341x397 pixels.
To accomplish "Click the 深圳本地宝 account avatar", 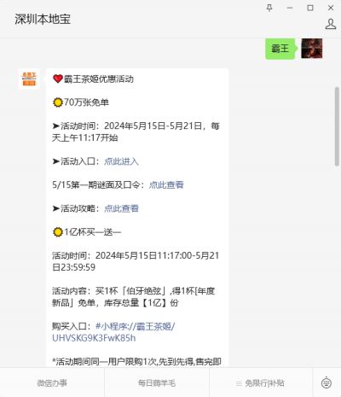I will 29,79.
